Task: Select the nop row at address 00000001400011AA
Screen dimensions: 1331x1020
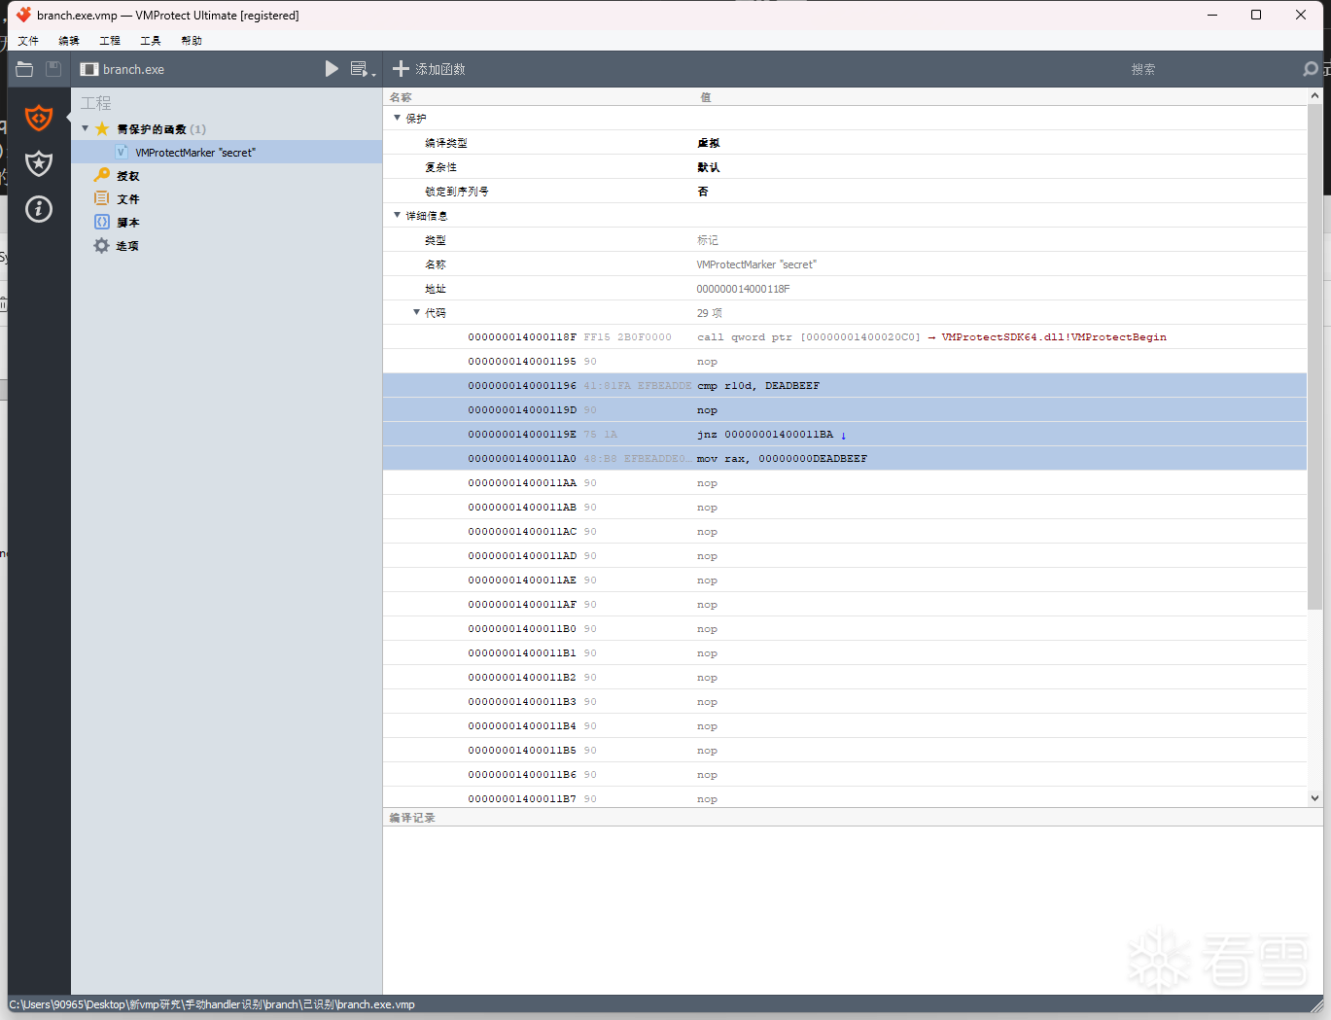Action: tap(845, 482)
